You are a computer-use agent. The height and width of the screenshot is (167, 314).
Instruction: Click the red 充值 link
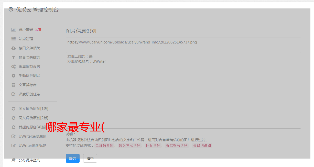(38, 30)
